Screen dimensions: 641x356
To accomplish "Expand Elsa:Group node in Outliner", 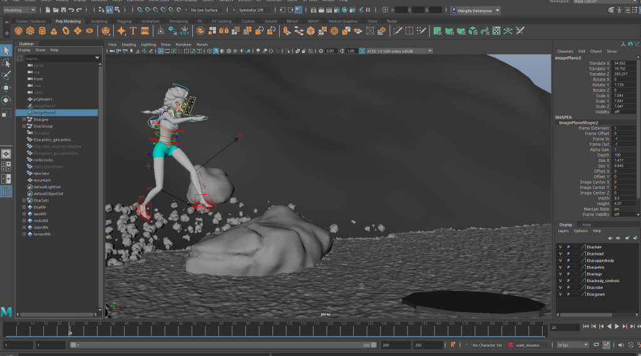I will 24,126.
